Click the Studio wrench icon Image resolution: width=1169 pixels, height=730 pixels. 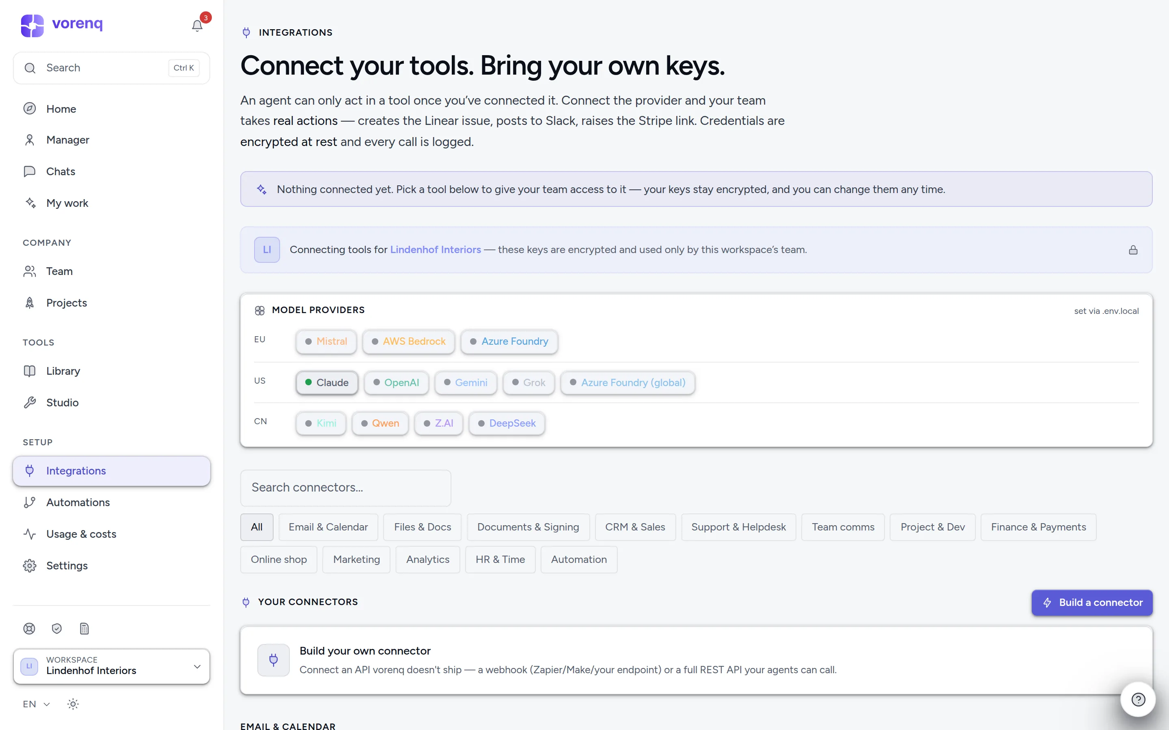[30, 402]
